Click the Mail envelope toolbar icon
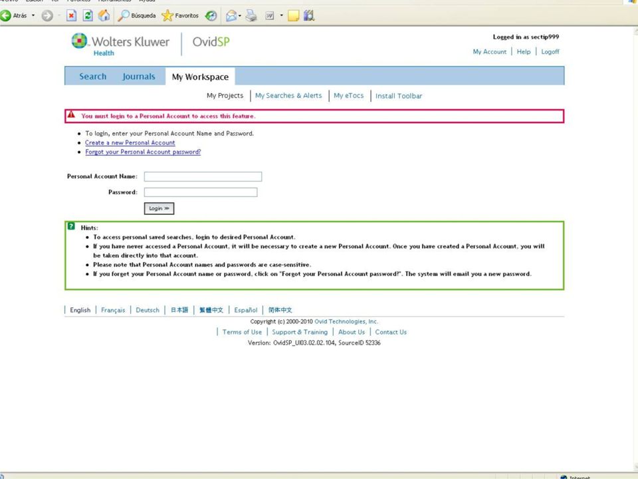This screenshot has height=479, width=638. [x=231, y=16]
